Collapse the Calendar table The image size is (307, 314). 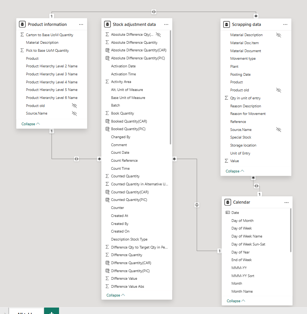(236, 301)
